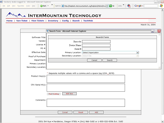Screen dimensions: 164x123
Task: Click the Barcode field in Search Form
Action: point(96,42)
